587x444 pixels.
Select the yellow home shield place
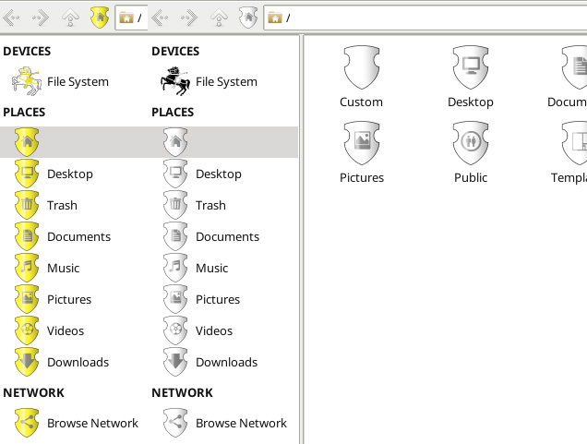tap(27, 142)
